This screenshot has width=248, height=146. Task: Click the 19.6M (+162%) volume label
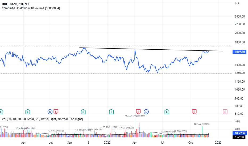127,128
